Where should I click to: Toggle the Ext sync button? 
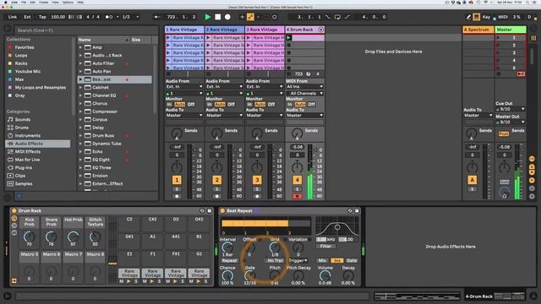[27, 17]
